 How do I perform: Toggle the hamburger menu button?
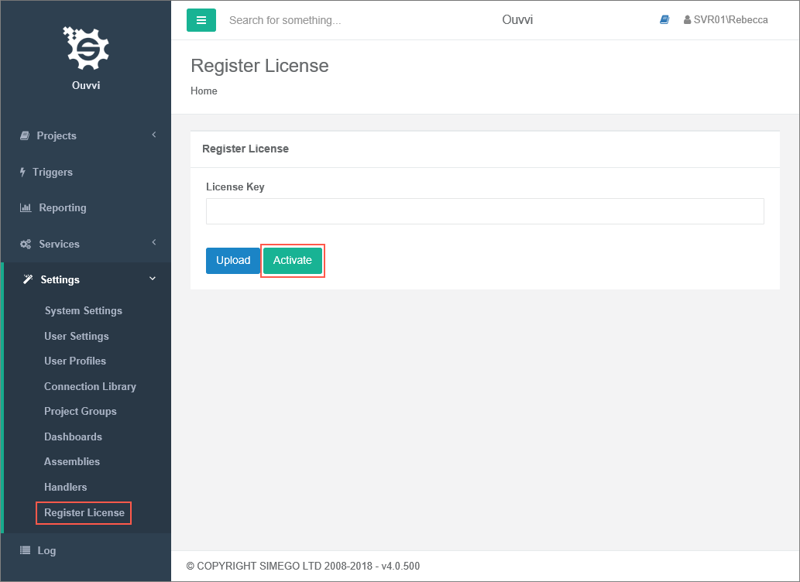click(x=201, y=20)
